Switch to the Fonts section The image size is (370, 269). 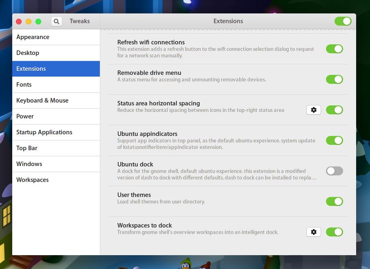pyautogui.click(x=24, y=85)
